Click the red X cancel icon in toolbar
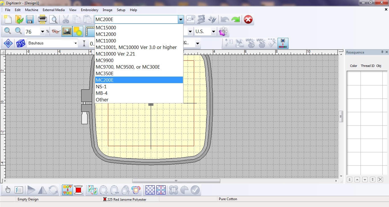Viewport: 389px width, 207px height. 248,19
